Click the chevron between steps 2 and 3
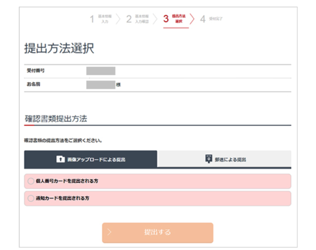This screenshot has width=316, height=250. pos(155,19)
